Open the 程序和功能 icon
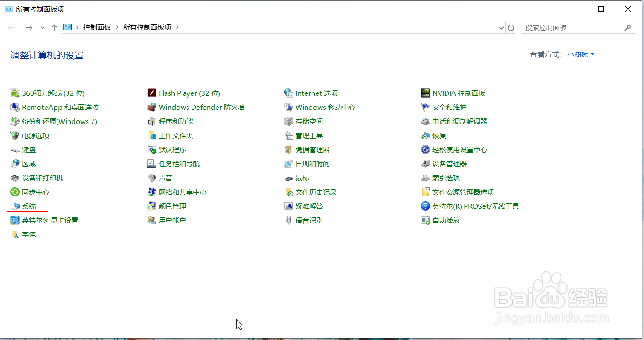 coord(152,121)
